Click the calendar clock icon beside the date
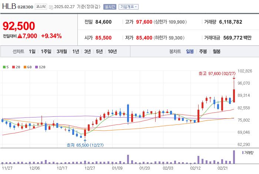Screen dimensions: 259x174 coord(51,7)
